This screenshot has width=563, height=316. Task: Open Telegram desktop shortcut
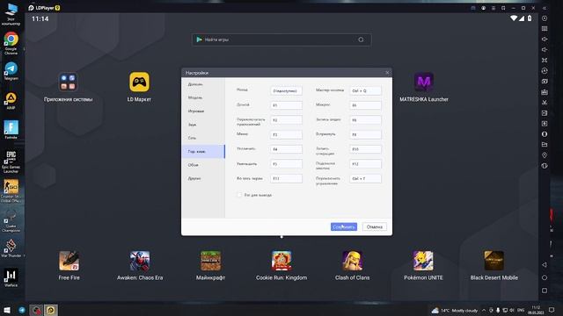coord(11,70)
